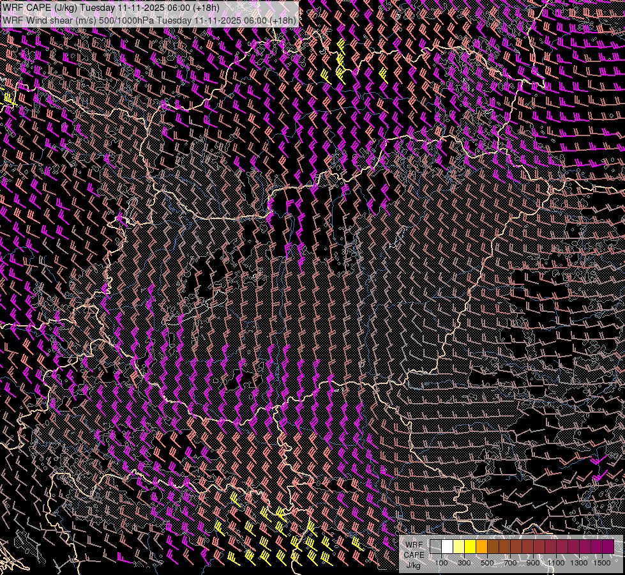The height and width of the screenshot is (575, 625).
Task: Click the '300' legend value
Action: coord(464,563)
